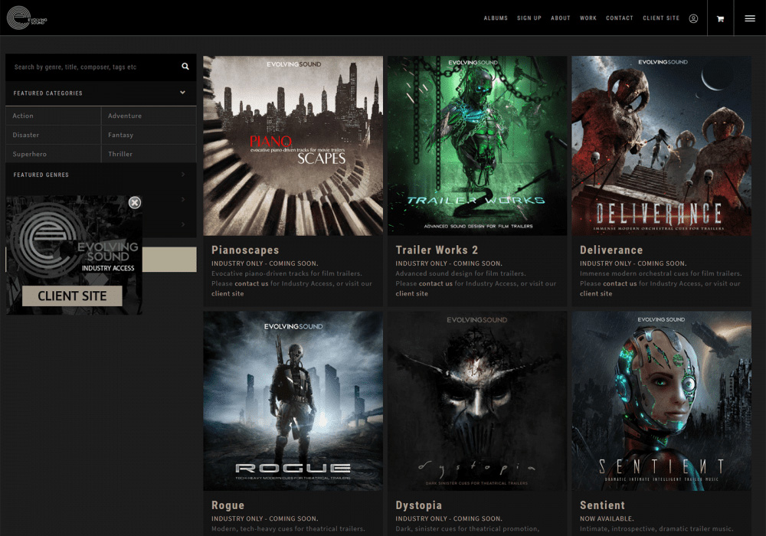Select the Fantasy category
This screenshot has width=766, height=536.
(x=149, y=135)
